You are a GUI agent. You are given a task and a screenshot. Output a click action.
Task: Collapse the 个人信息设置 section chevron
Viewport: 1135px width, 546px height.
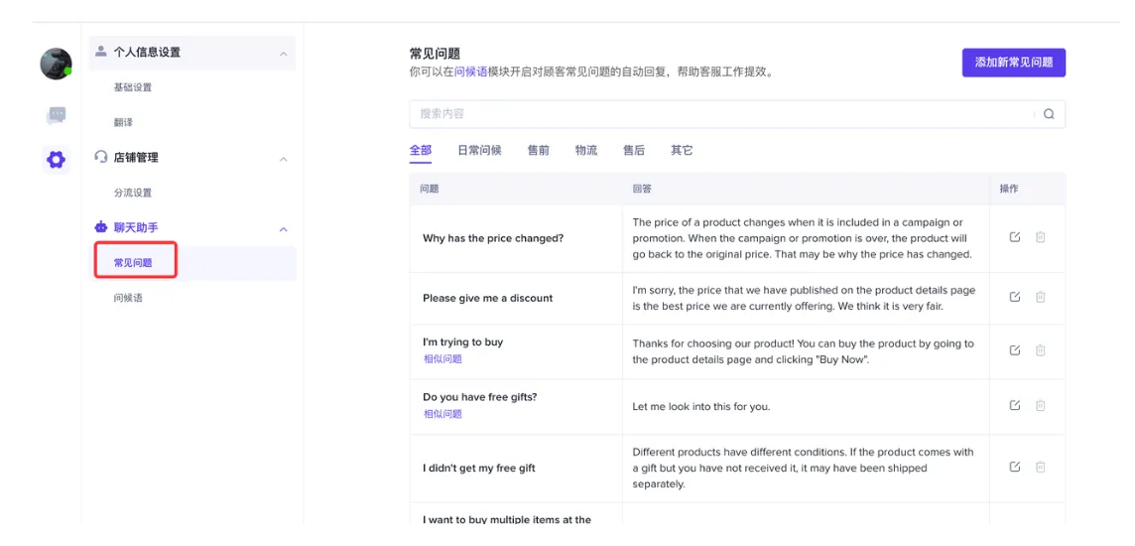(284, 54)
